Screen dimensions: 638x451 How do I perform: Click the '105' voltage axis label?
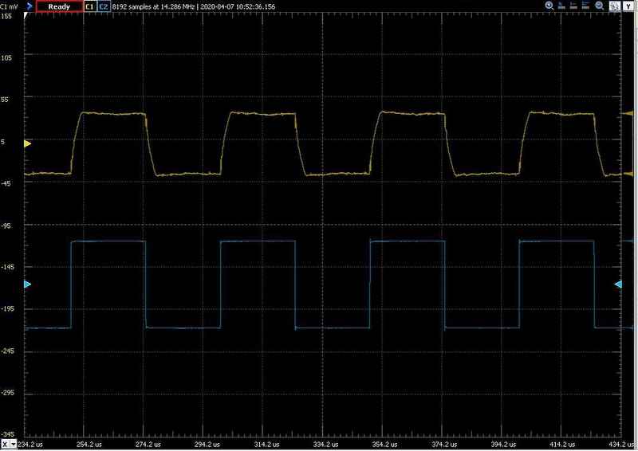pos(6,58)
